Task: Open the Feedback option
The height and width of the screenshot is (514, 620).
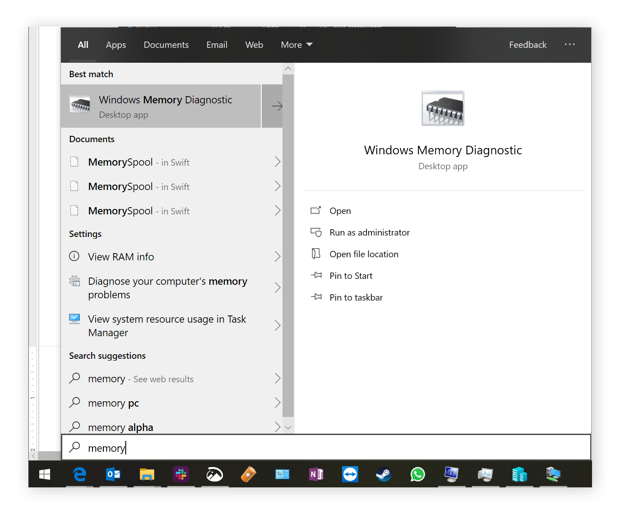Action: [527, 44]
